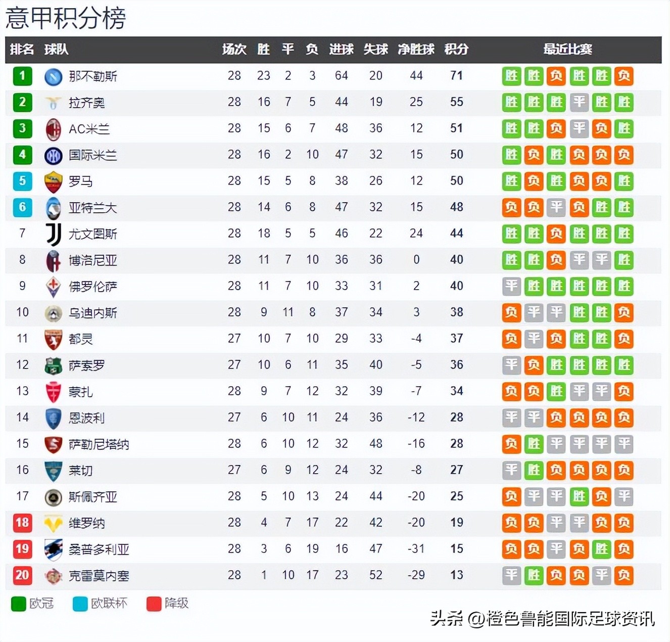The height and width of the screenshot is (642, 670).
Task: Click the Hellas Verona yellow crest
Action: pyautogui.click(x=53, y=524)
